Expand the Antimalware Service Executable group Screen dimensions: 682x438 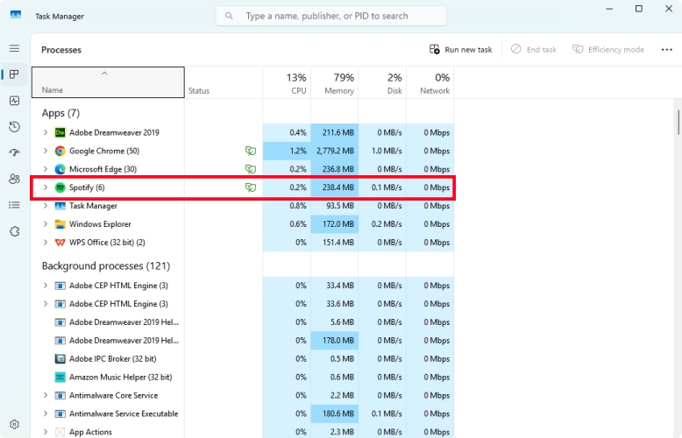pos(46,413)
